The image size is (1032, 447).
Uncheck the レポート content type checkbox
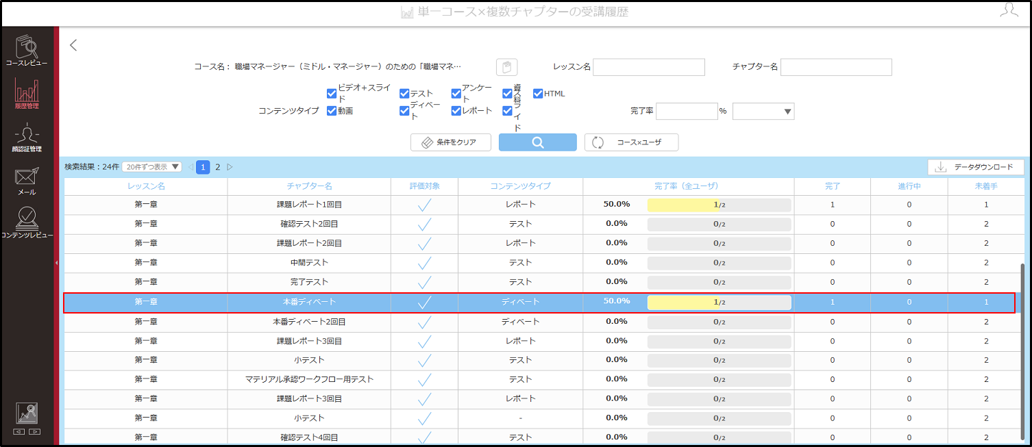click(x=456, y=111)
